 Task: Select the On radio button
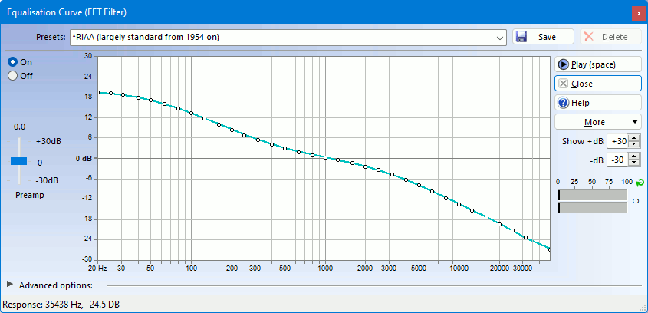[13, 62]
